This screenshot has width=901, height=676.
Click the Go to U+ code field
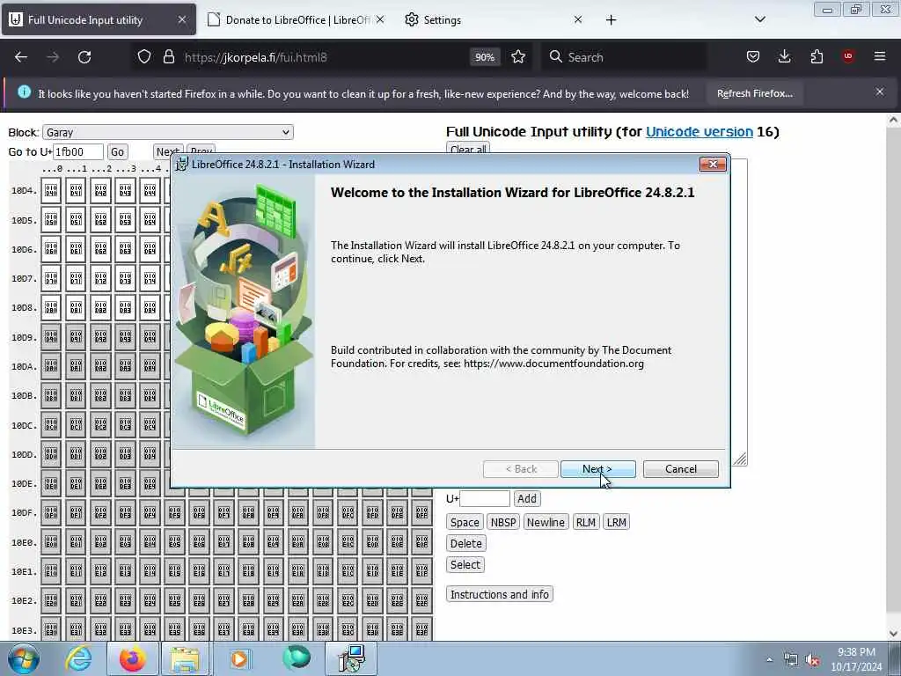[x=78, y=151]
